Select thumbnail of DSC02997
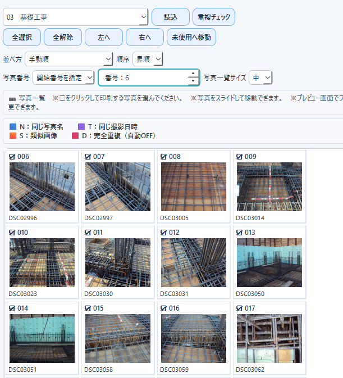 point(118,186)
